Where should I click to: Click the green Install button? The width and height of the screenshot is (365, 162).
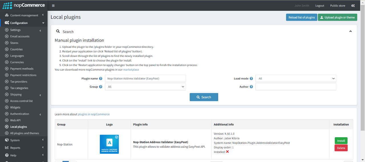point(341,141)
